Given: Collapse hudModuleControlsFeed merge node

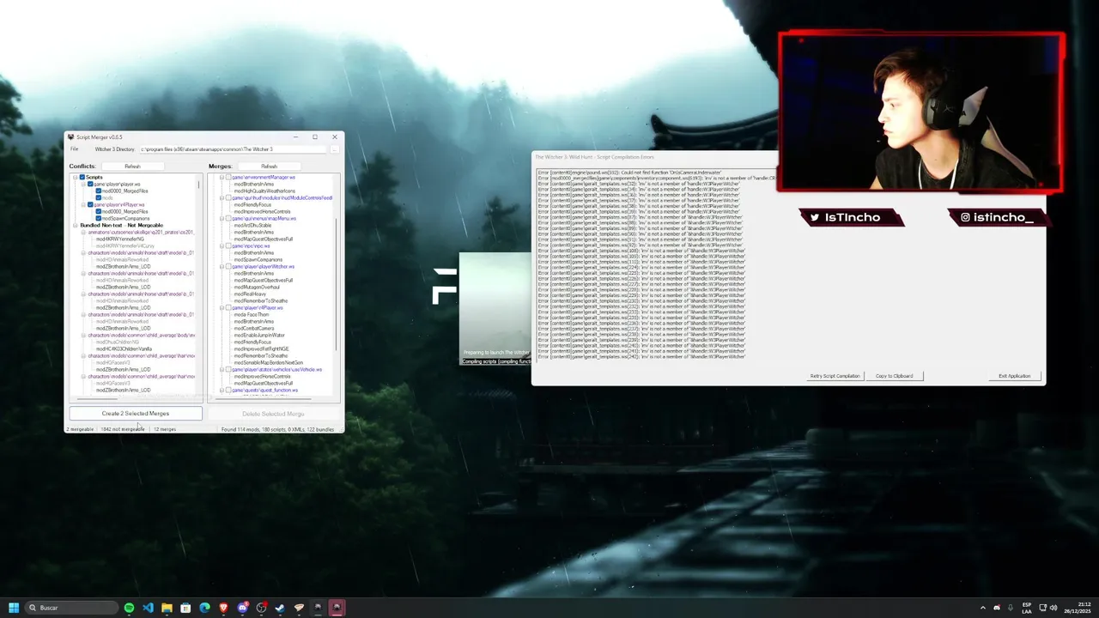Looking at the screenshot, I should pyautogui.click(x=222, y=197).
